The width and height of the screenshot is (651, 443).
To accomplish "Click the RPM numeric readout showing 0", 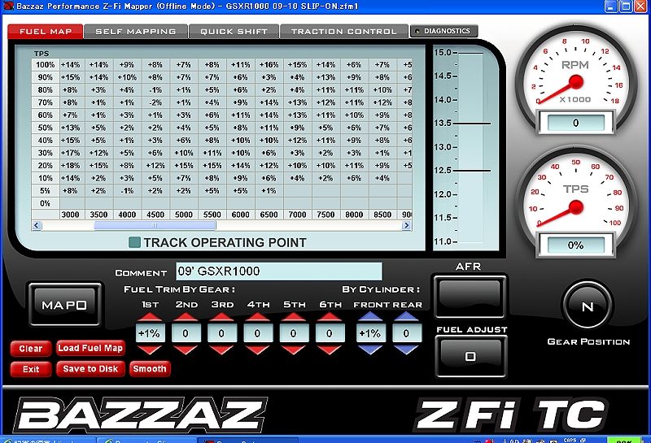I will [575, 123].
